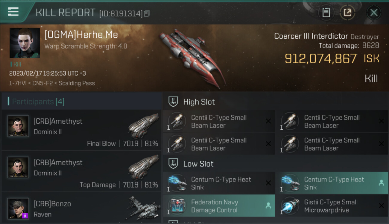View Herhe Me's character portrait
389x224 pixels.
(25, 43)
